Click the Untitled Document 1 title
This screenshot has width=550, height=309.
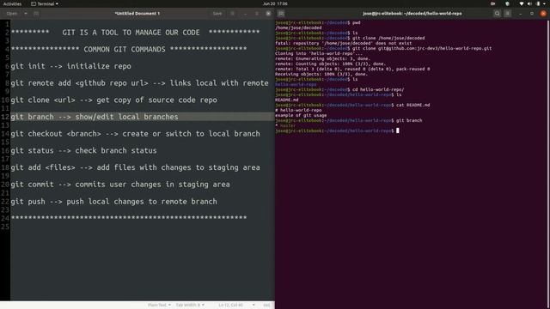[x=137, y=14]
